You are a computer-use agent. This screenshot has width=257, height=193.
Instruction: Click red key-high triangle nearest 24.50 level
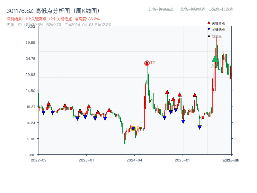tap(167, 92)
